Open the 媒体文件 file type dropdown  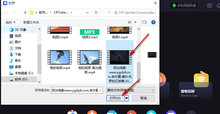(x=131, y=90)
